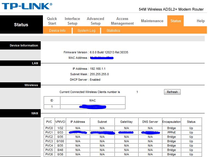
Task: Click the VPI/VCI value 0/100
Action: tap(60, 141)
